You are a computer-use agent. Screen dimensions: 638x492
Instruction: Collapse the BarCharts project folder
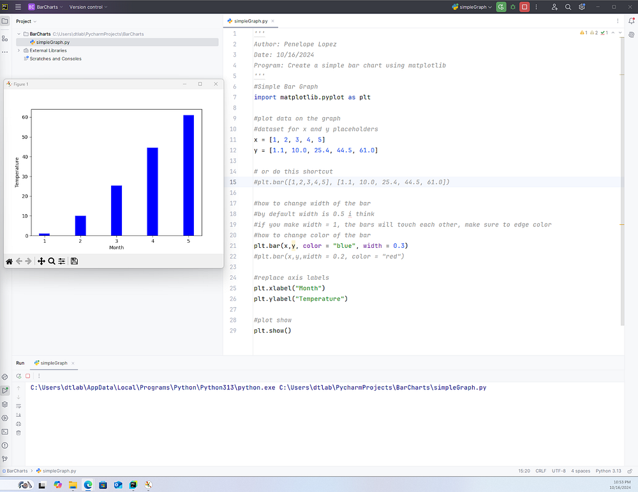[x=19, y=34]
